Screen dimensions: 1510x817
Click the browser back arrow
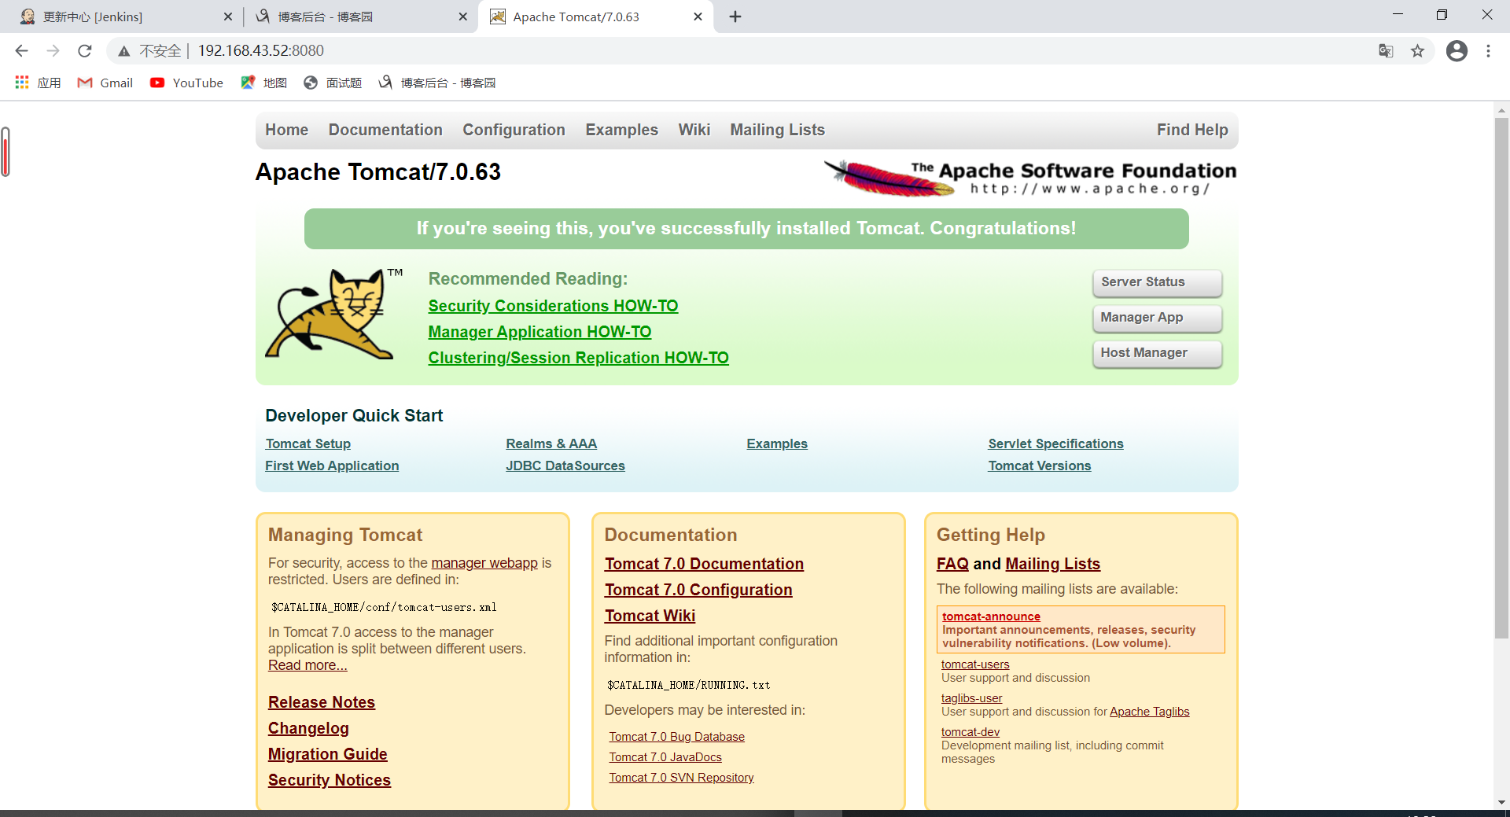click(21, 51)
